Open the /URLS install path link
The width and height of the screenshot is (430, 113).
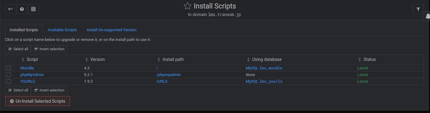[x=162, y=81]
